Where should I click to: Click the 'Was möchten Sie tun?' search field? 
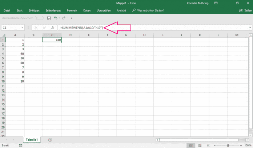150,10
